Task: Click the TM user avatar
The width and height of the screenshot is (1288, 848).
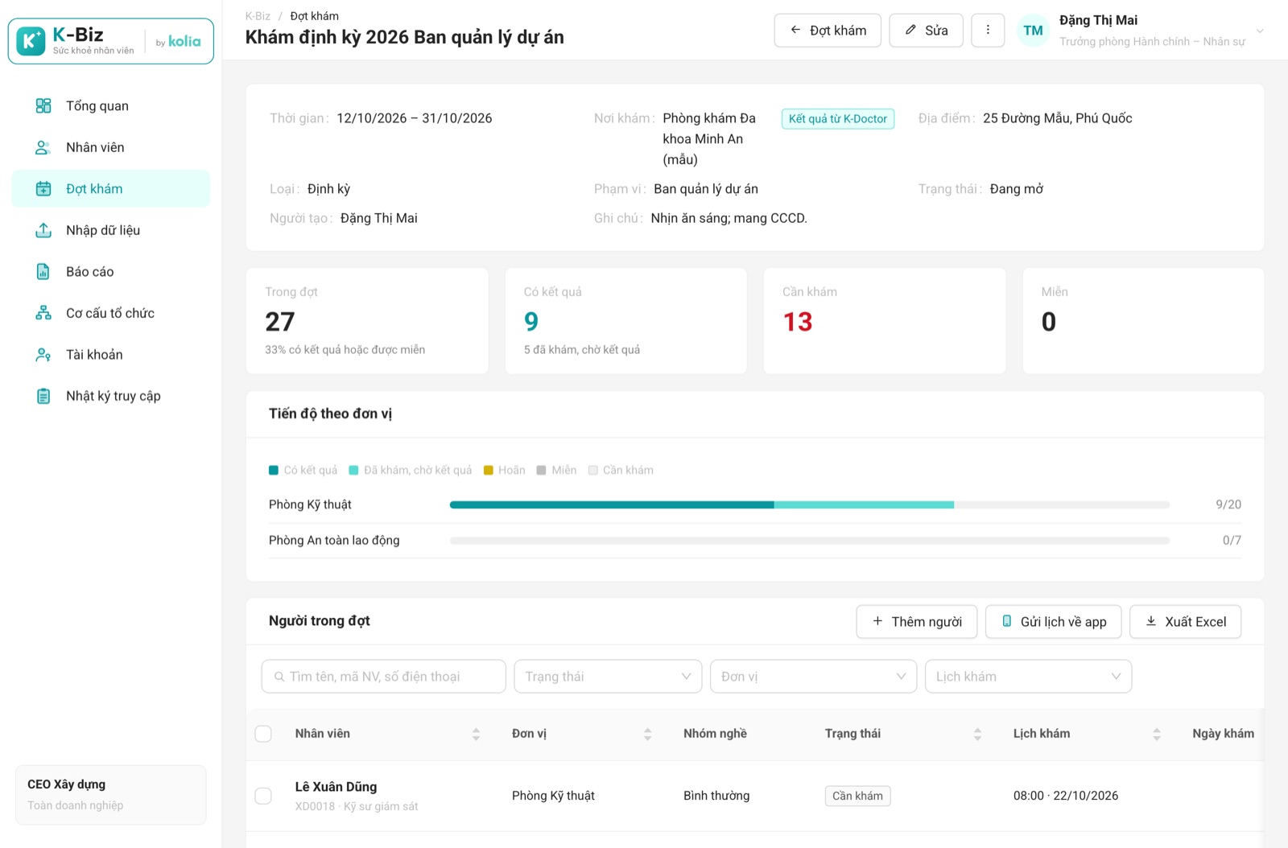Action: [1034, 31]
